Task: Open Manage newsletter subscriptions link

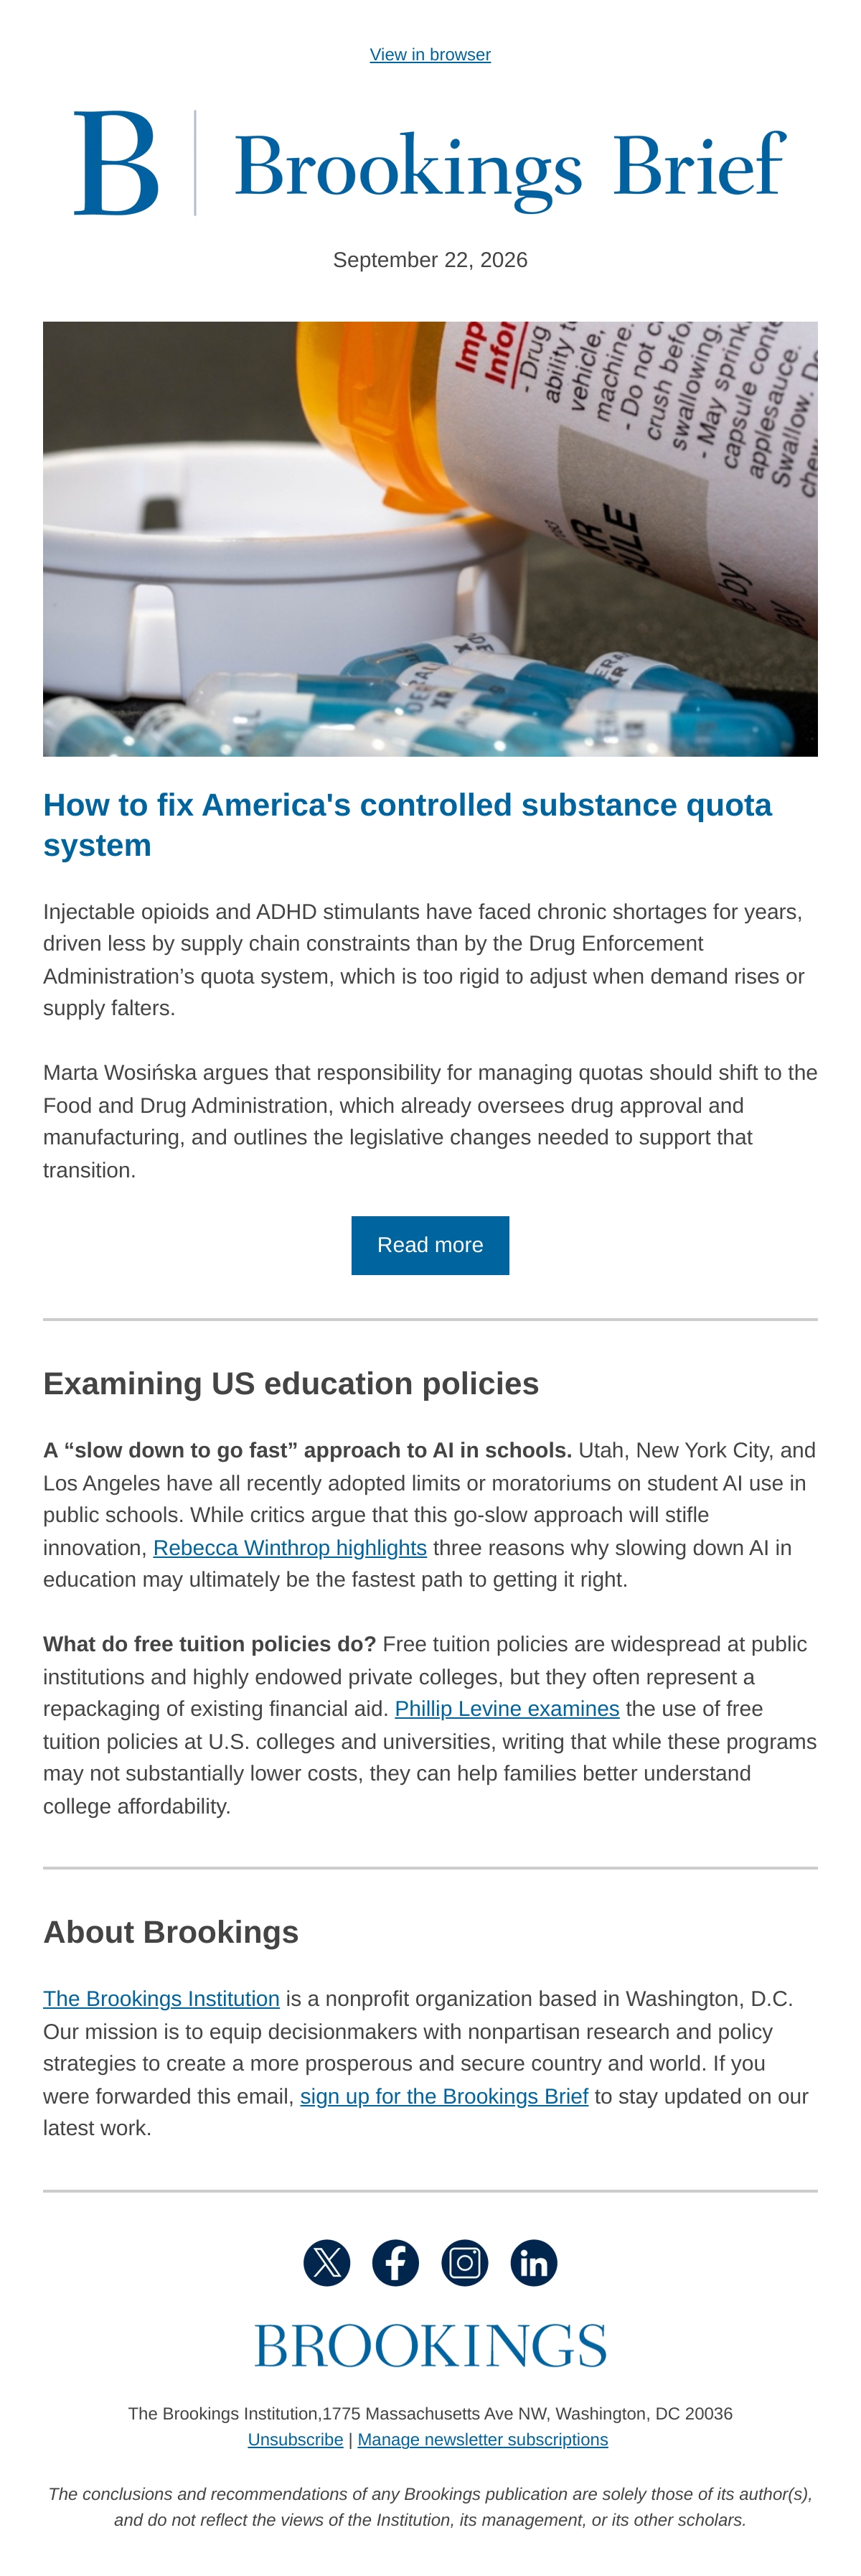Action: [482, 2440]
